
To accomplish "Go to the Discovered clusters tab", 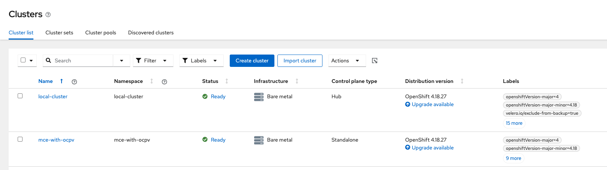I will click(151, 33).
